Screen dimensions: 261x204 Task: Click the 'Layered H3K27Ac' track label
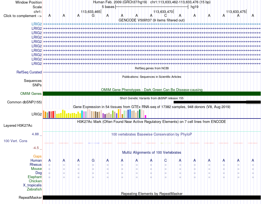tap(18, 126)
